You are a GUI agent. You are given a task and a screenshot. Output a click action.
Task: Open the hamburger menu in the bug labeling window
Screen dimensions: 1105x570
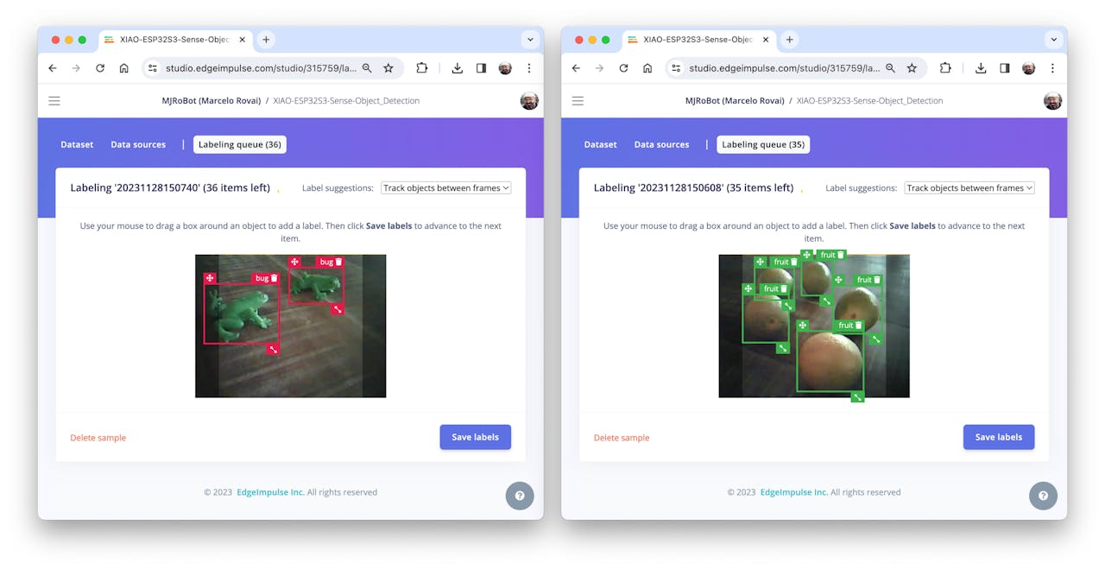54,101
